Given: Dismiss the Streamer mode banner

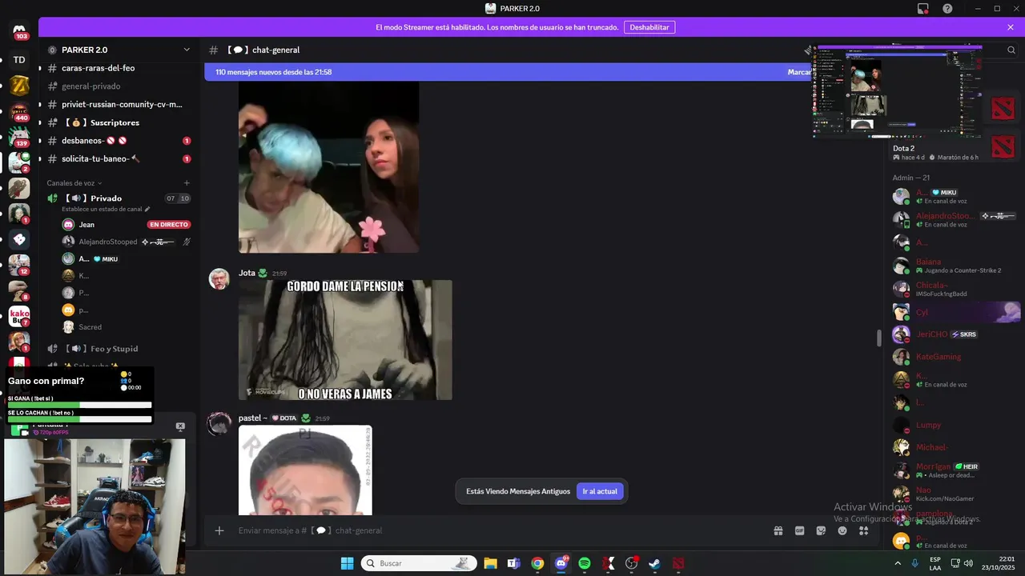Looking at the screenshot, I should (x=1011, y=27).
